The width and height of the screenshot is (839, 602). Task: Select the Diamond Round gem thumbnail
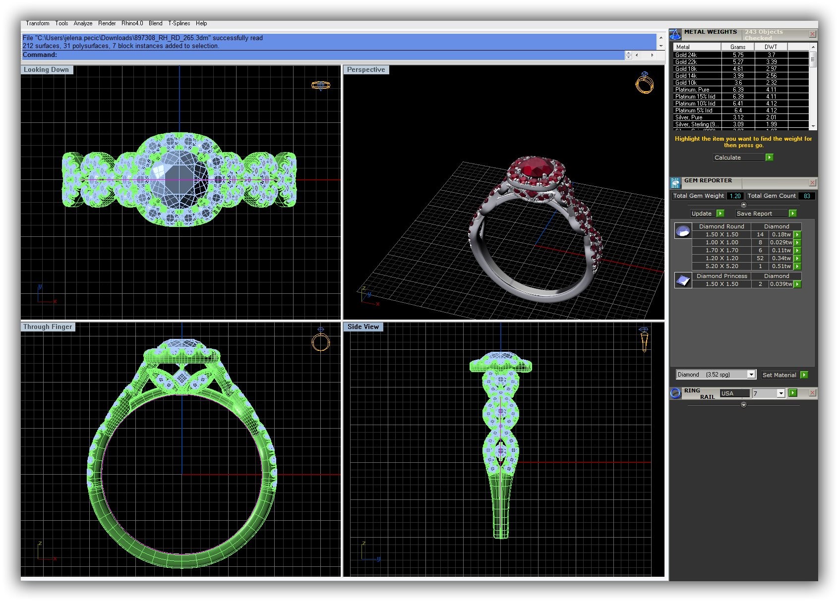coord(683,231)
